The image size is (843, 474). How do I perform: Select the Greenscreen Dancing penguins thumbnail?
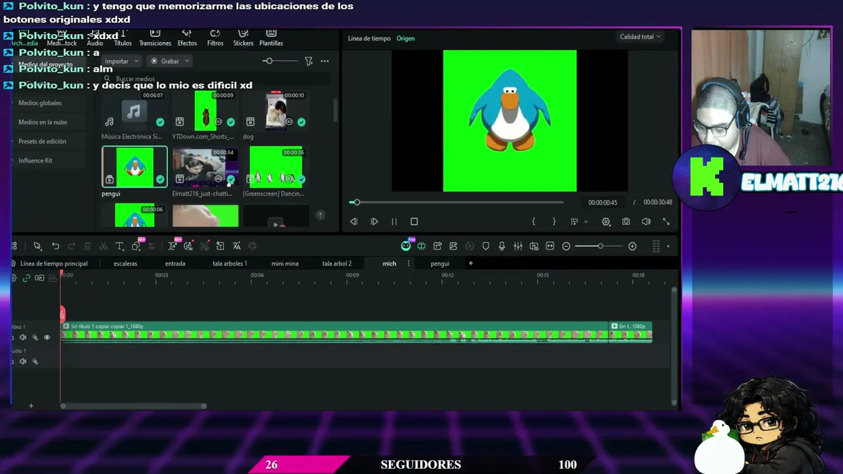275,167
